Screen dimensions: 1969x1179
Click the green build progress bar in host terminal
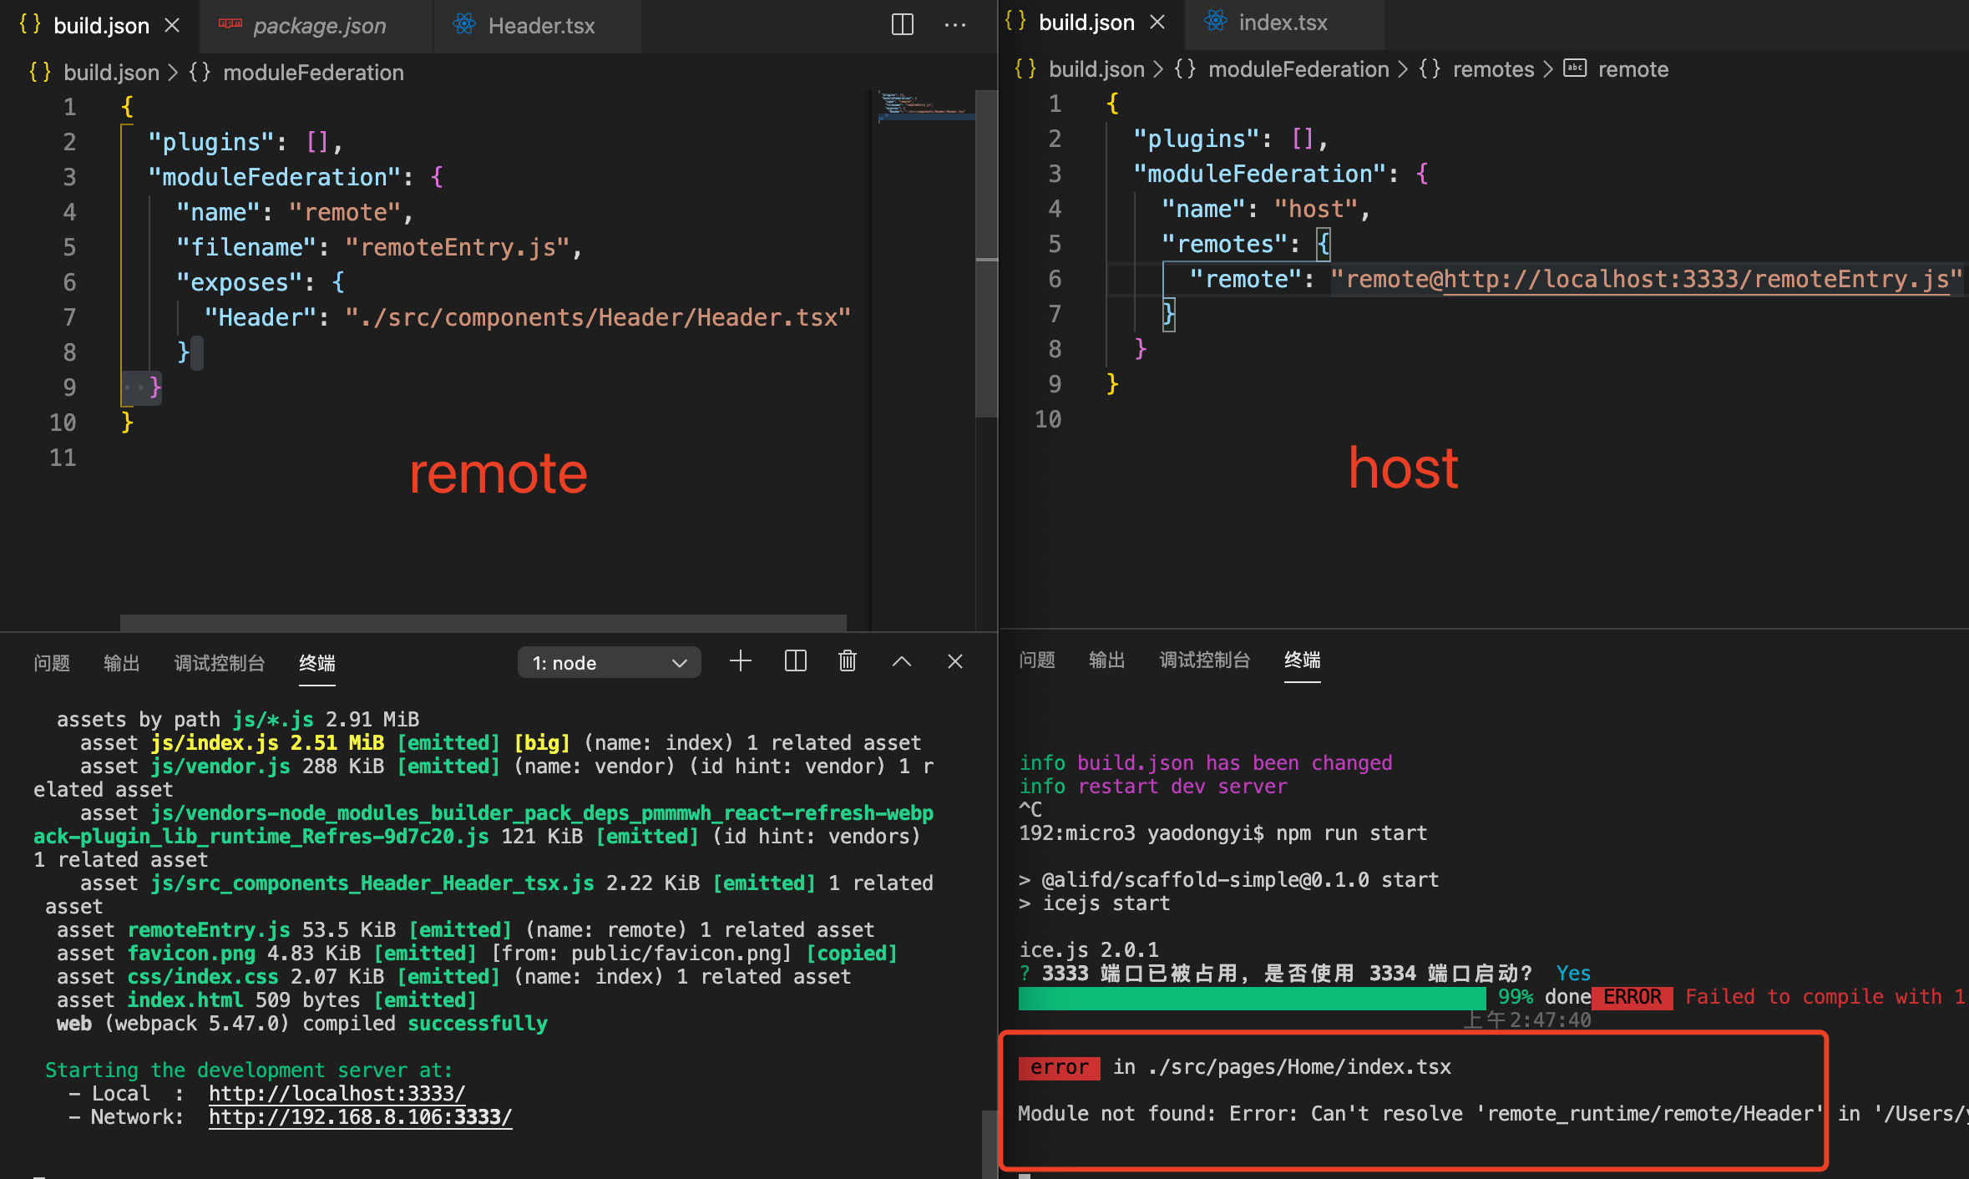point(1251,998)
